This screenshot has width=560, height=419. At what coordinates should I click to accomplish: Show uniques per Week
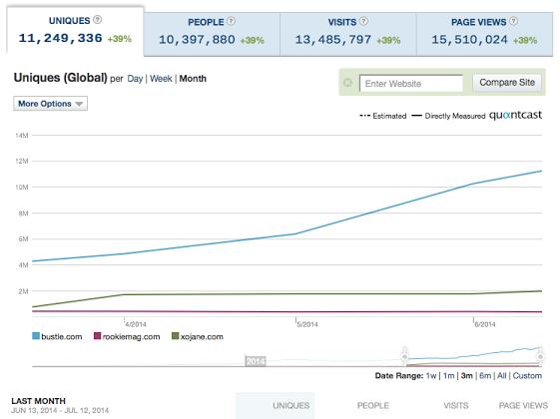(x=161, y=79)
